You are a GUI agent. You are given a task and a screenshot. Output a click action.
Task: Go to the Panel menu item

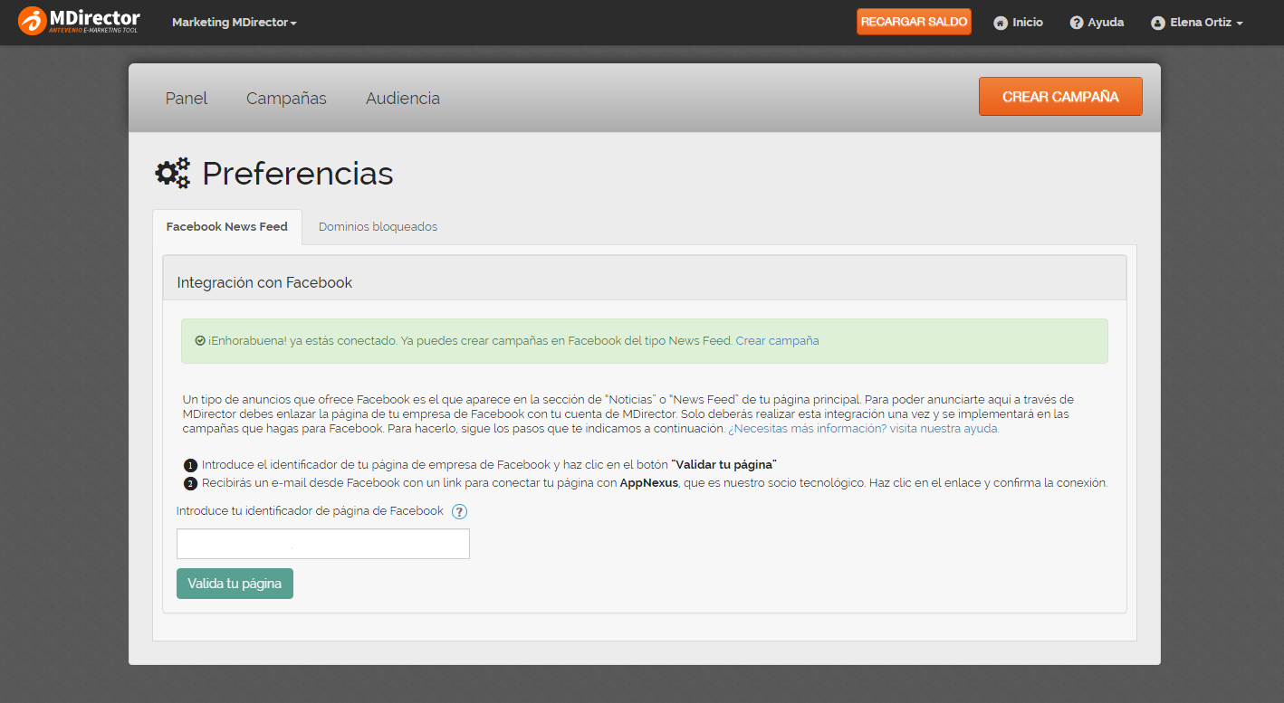(187, 99)
